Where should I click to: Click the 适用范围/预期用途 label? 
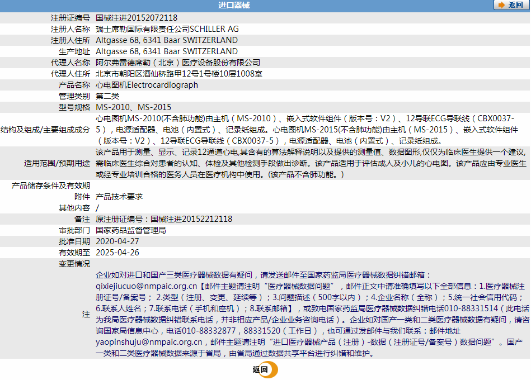(57, 163)
